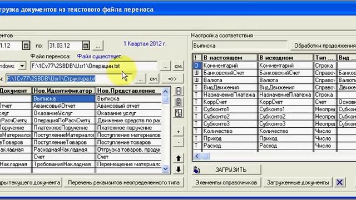Remove a row with the minus button
356x200 pixels.
click(179, 142)
